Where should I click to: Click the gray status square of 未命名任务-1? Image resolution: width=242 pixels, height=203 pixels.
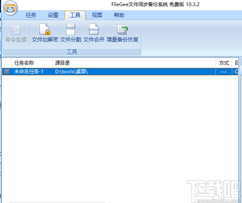[x=7, y=72]
